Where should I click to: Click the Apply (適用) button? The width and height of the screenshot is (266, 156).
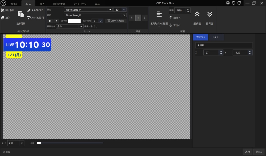coord(247,152)
